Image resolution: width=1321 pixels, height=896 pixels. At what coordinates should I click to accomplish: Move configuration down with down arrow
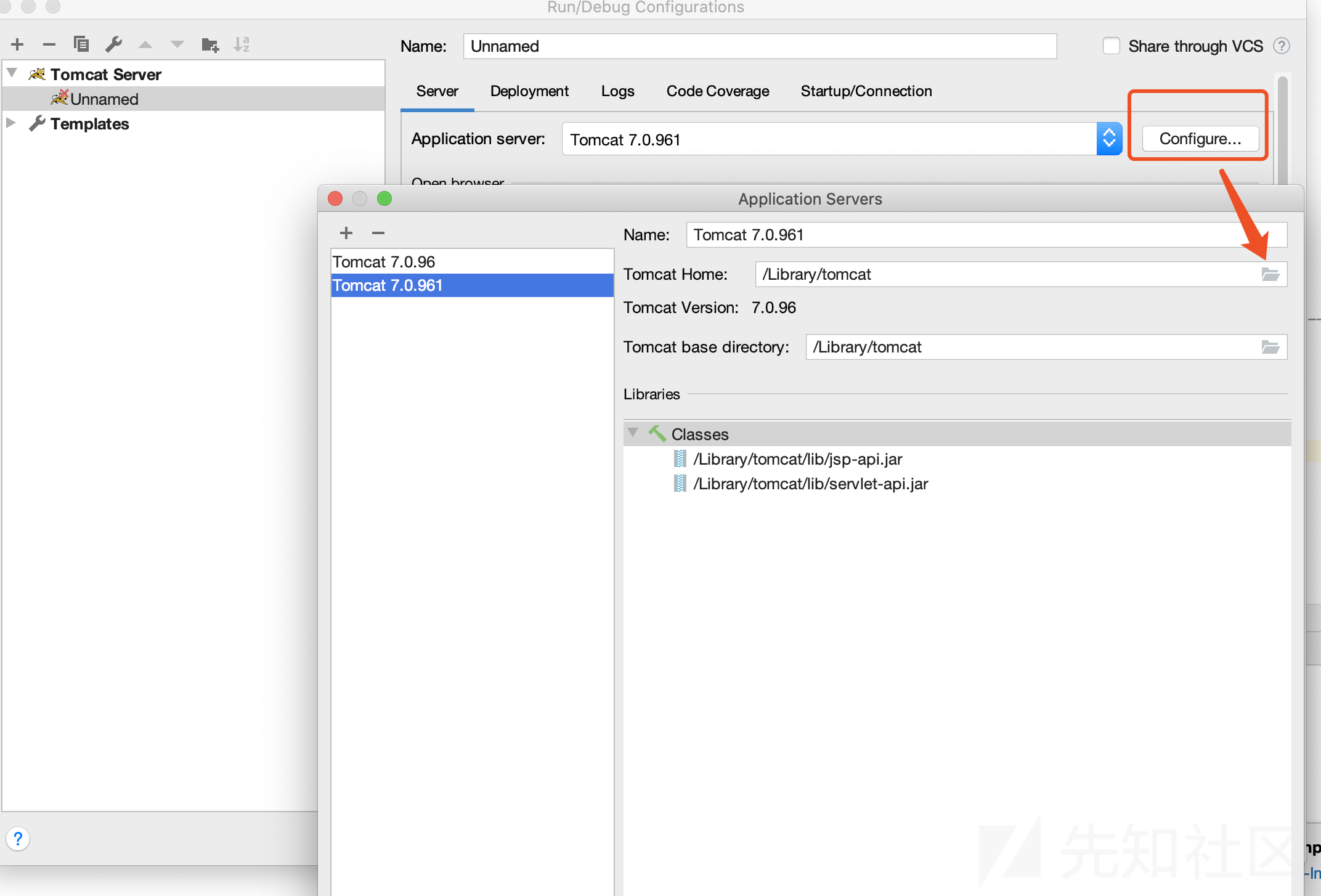click(177, 44)
